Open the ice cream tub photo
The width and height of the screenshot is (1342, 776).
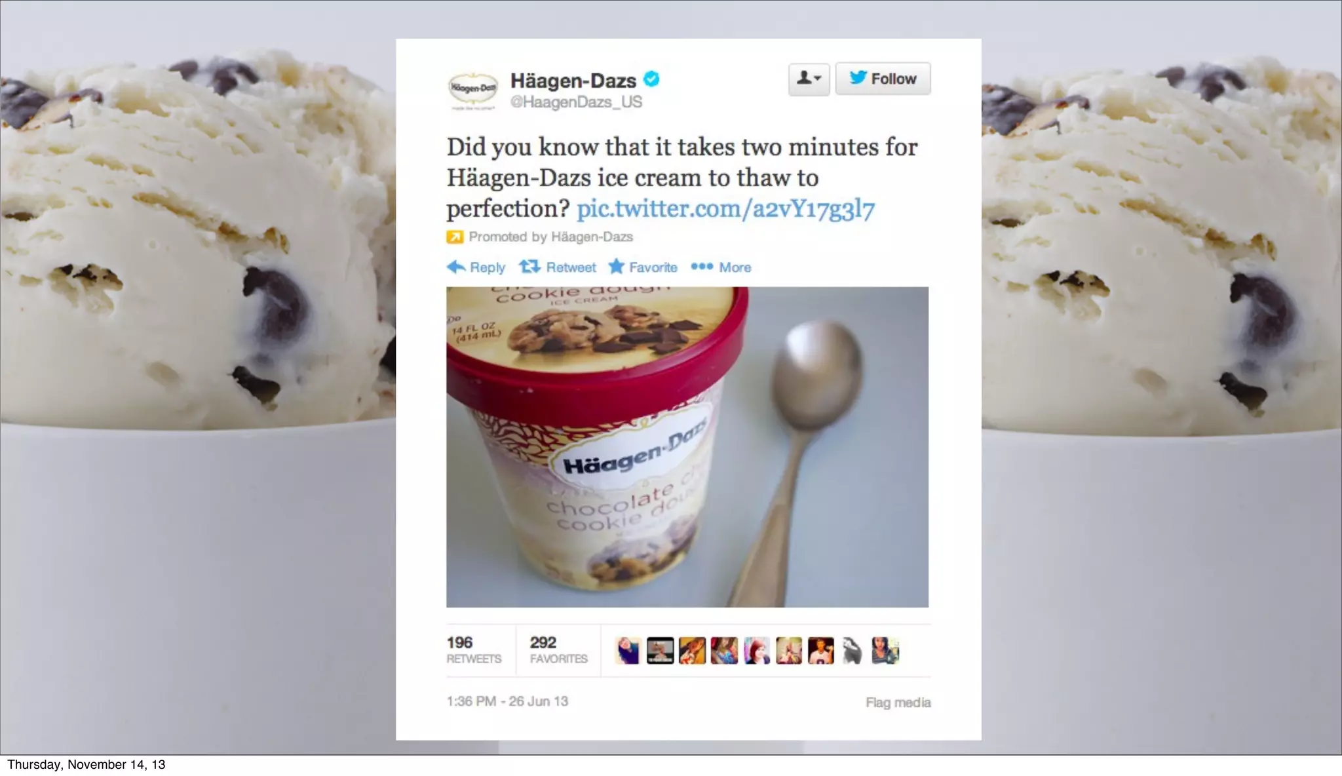point(687,447)
